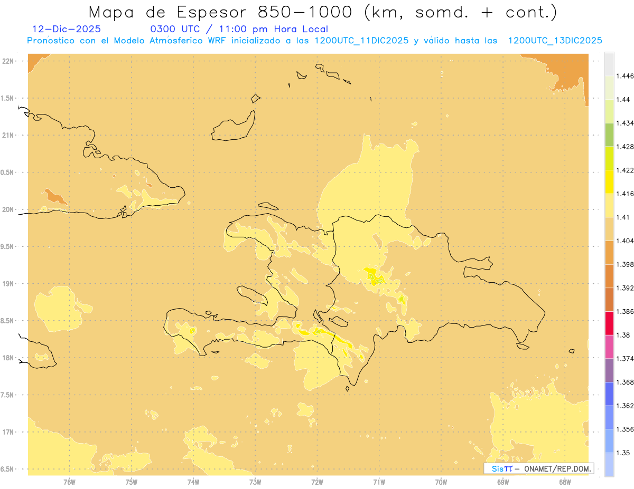Click the time label '0300 UTC / 11:00 pm Hora Local'
634x489 pixels.
239,29
